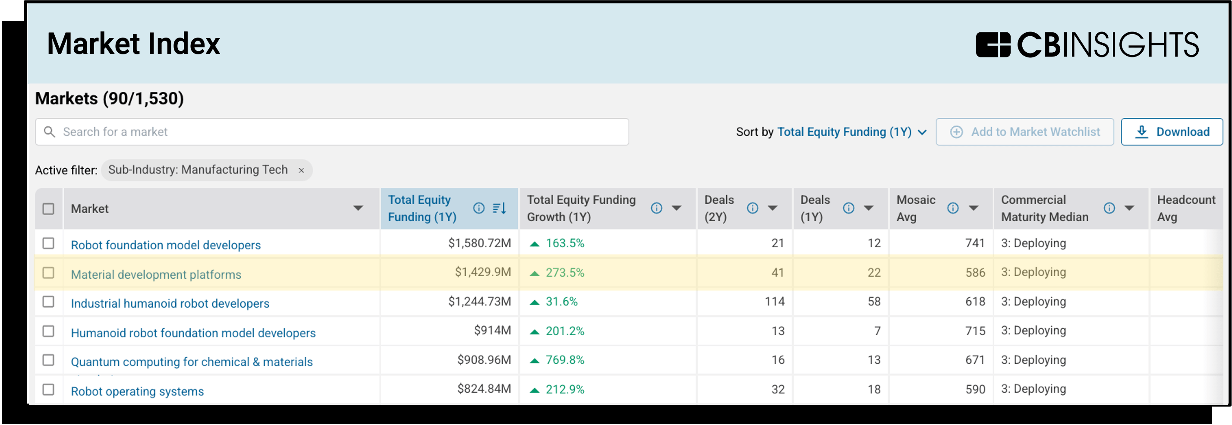Check the Robot foundation model developers row

click(48, 243)
